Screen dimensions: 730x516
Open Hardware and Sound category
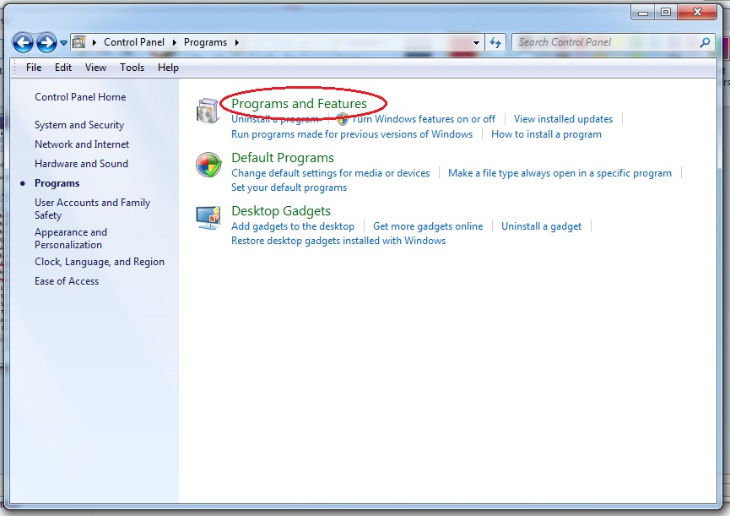click(x=81, y=164)
